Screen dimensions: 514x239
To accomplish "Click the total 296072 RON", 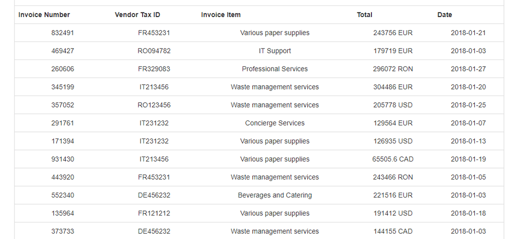I will 393,69.
